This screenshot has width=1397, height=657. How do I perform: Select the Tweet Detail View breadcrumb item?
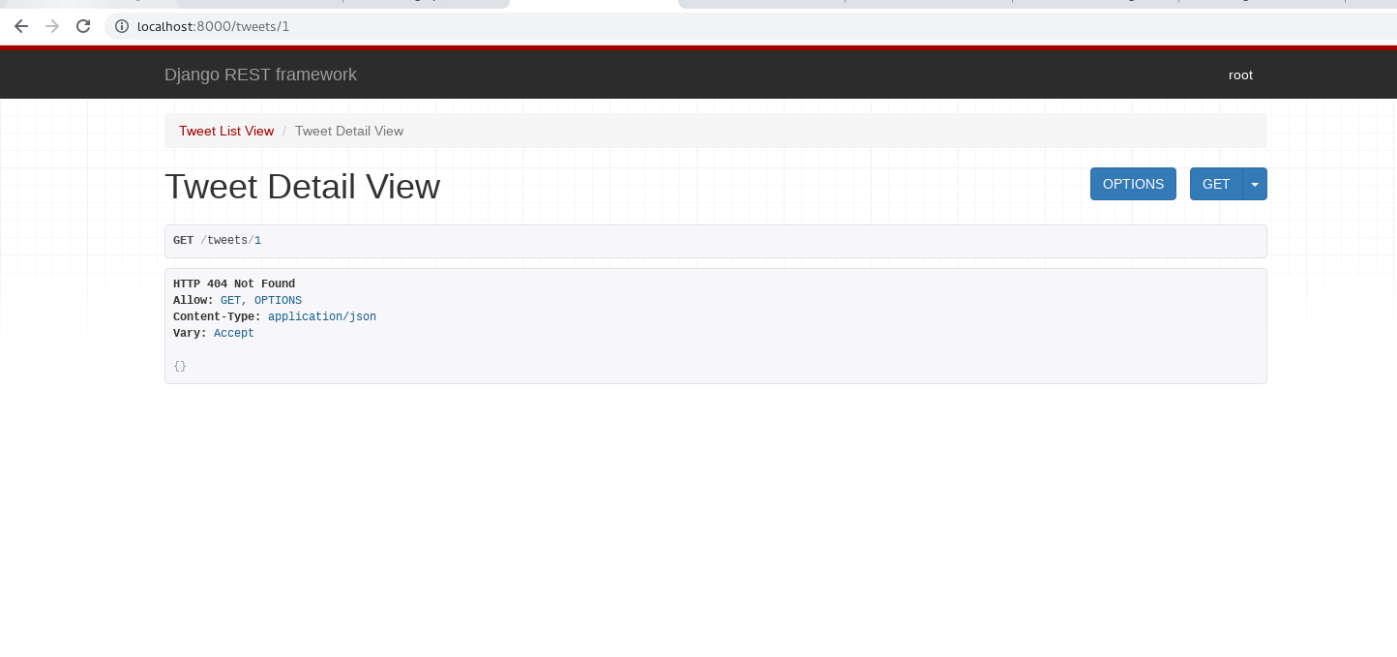click(x=349, y=131)
